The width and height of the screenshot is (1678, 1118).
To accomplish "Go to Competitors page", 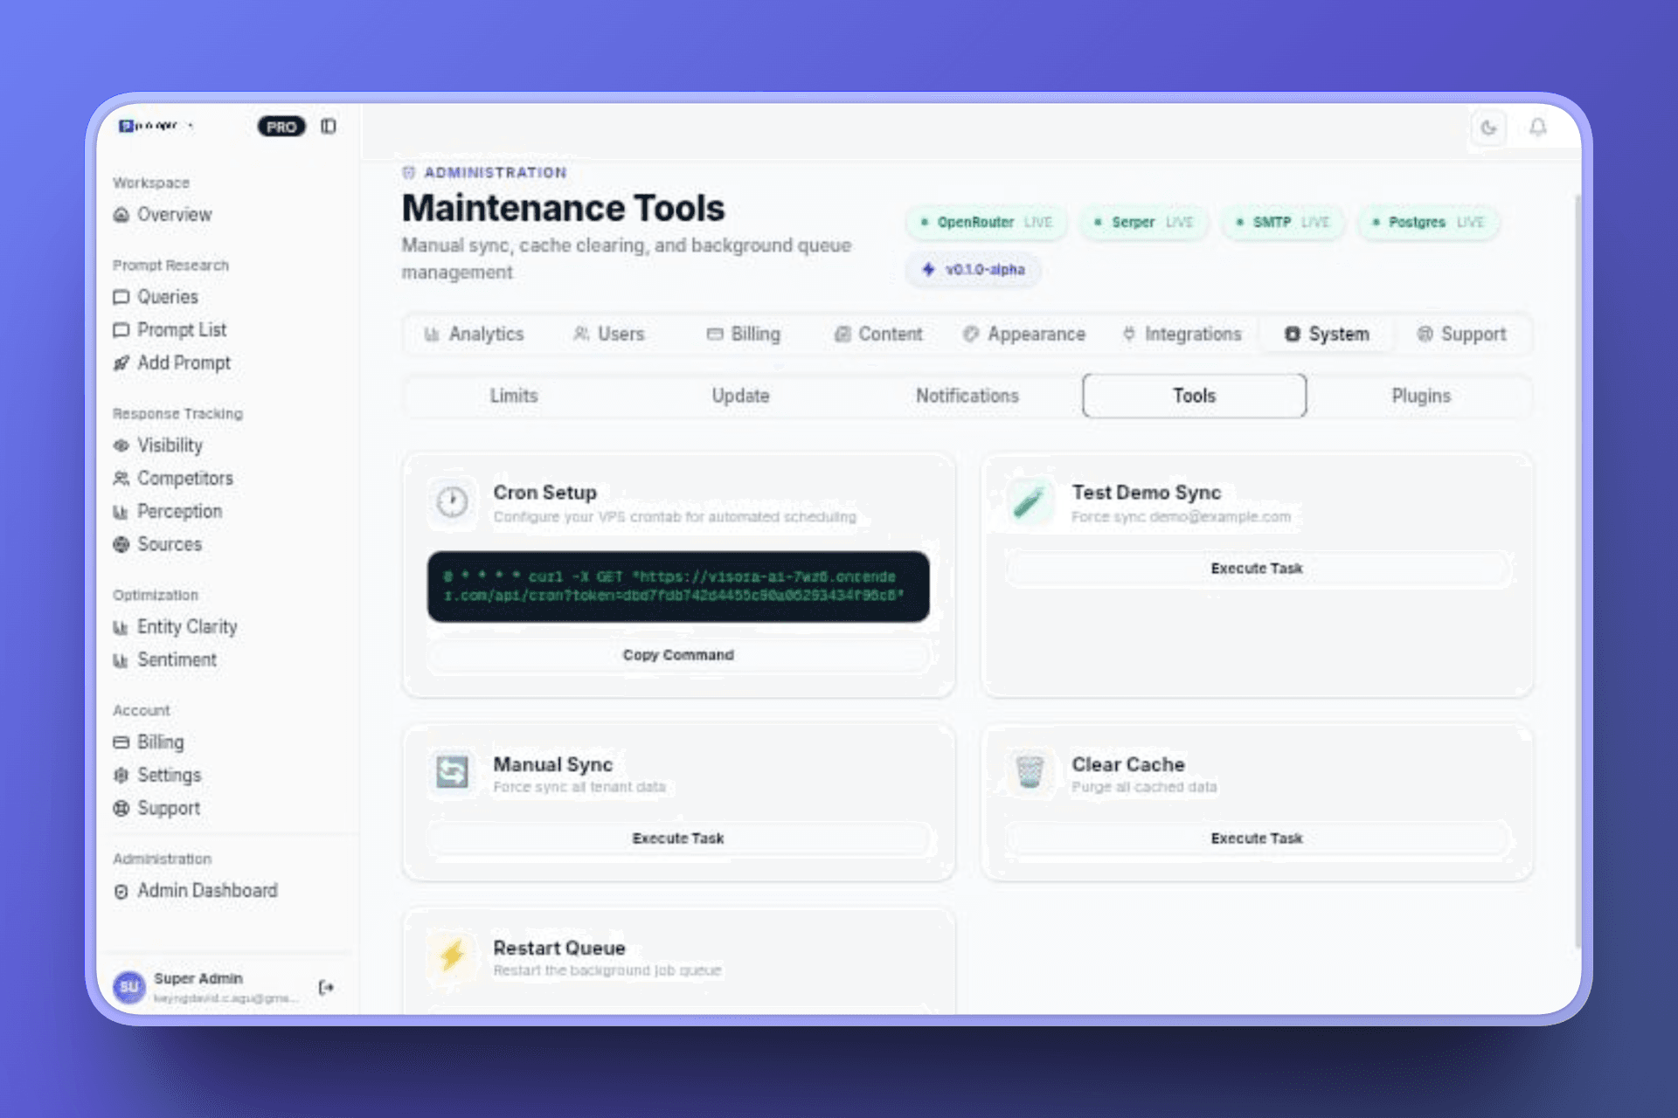I will (173, 479).
